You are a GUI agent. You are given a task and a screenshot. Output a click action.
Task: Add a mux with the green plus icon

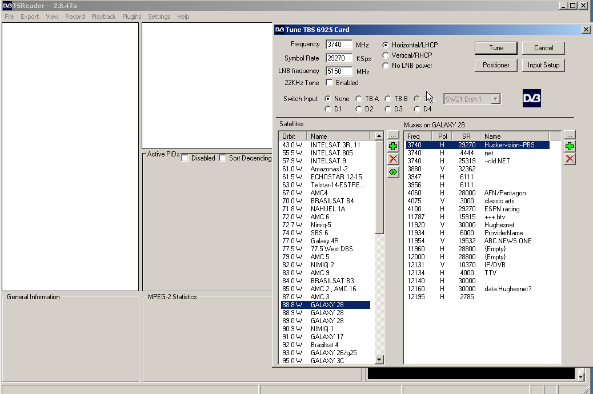[570, 146]
